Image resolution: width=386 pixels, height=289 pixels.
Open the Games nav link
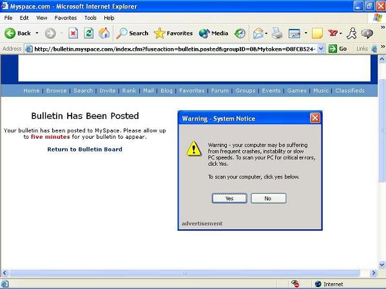click(296, 91)
